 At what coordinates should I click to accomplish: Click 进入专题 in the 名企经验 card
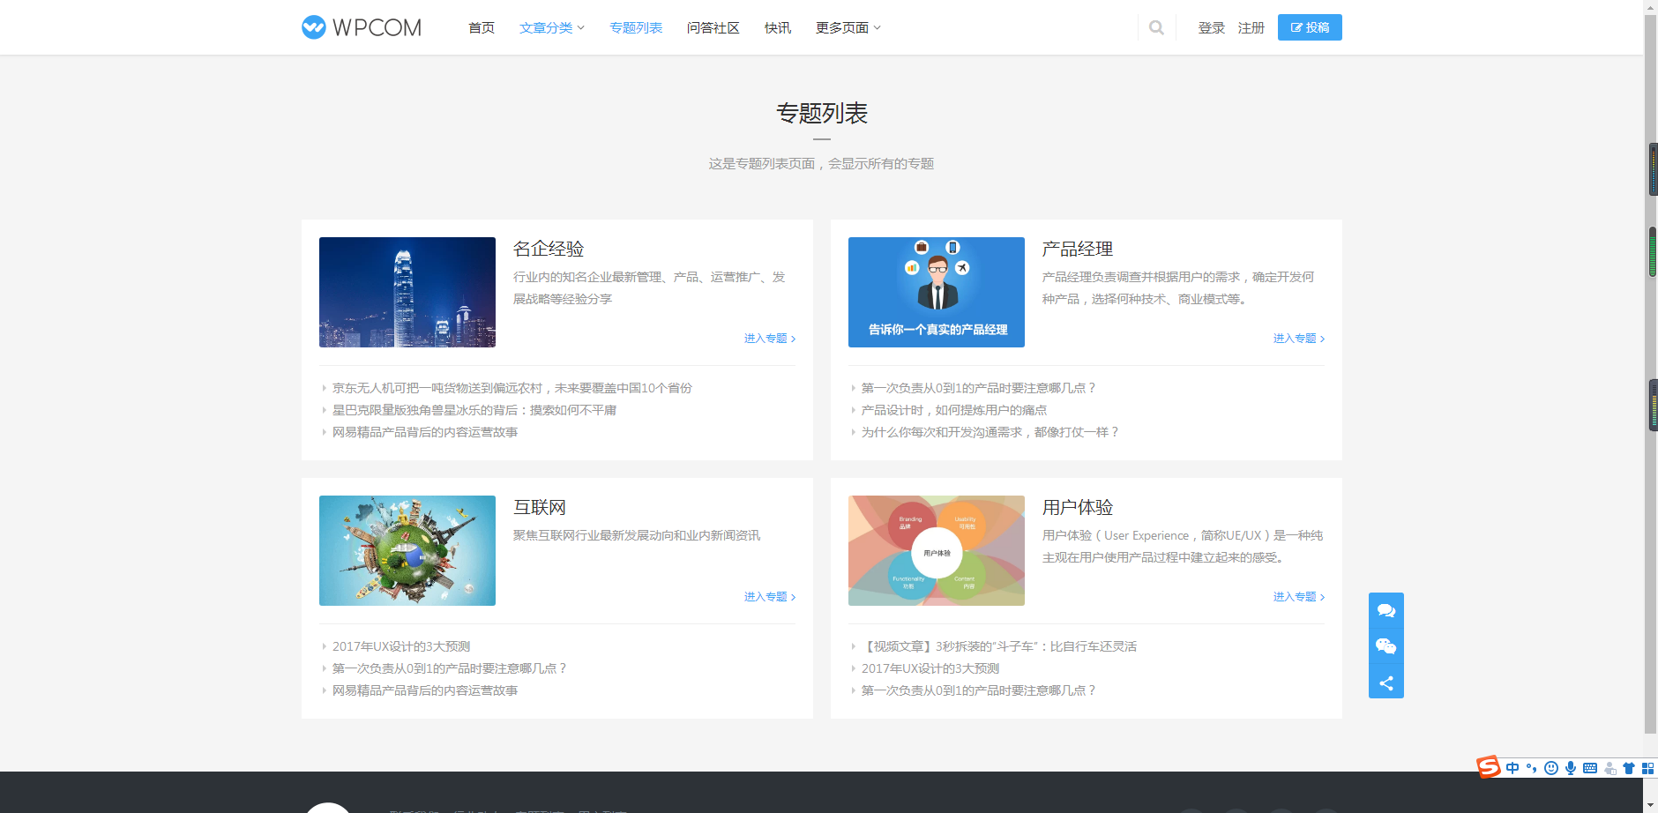770,339
